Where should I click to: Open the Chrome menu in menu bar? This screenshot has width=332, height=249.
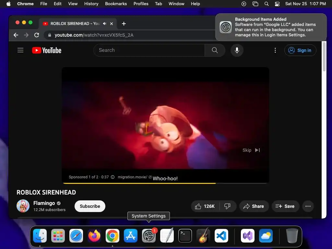pyautogui.click(x=25, y=4)
